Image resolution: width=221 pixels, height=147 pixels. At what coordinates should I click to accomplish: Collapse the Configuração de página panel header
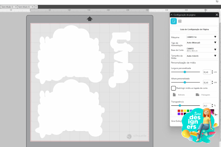[x=172, y=15]
